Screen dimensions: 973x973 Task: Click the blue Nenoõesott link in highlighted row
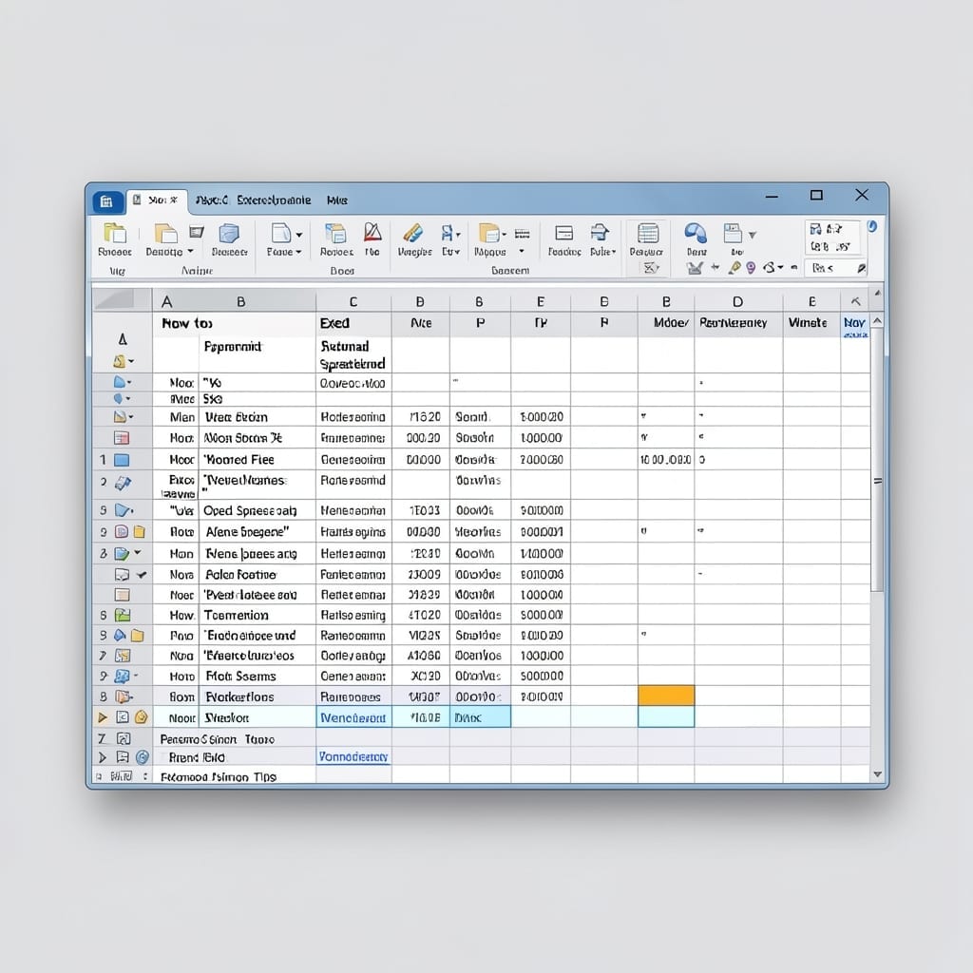[x=353, y=718]
